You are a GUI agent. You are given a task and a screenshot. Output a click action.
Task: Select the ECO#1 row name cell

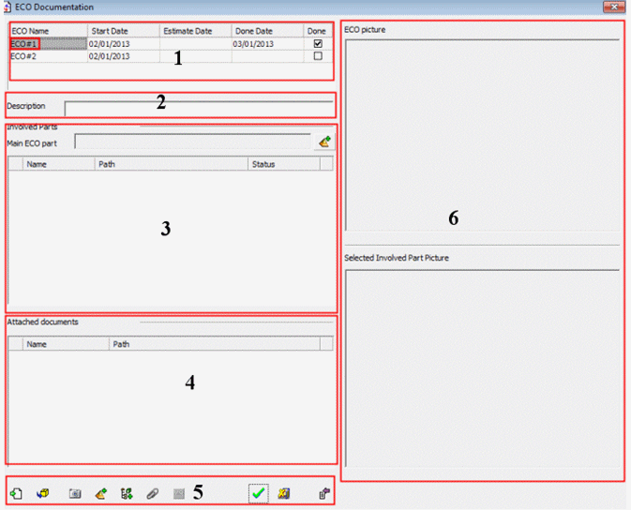24,44
